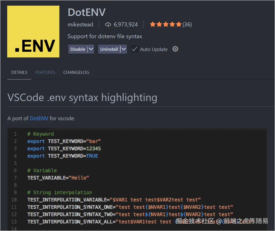Switch to the FEATURES tab
Screen dimensions: 275x231
pyautogui.click(x=45, y=72)
